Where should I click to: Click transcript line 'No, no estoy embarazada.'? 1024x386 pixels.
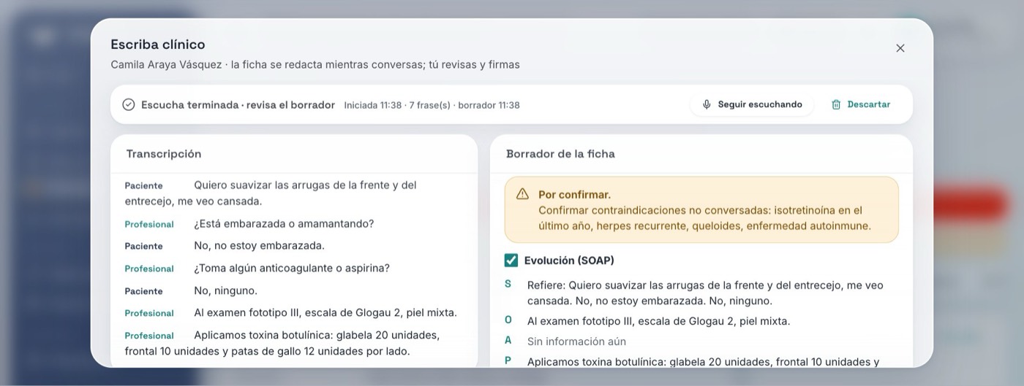[259, 246]
